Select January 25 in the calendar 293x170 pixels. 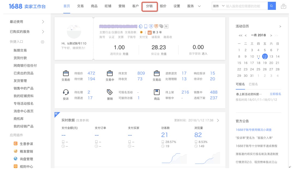tap(258, 69)
